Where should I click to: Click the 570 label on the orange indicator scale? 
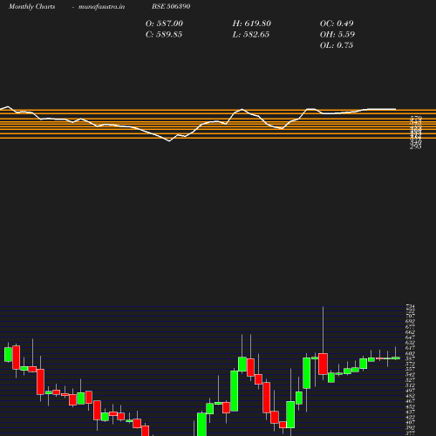click(x=416, y=118)
